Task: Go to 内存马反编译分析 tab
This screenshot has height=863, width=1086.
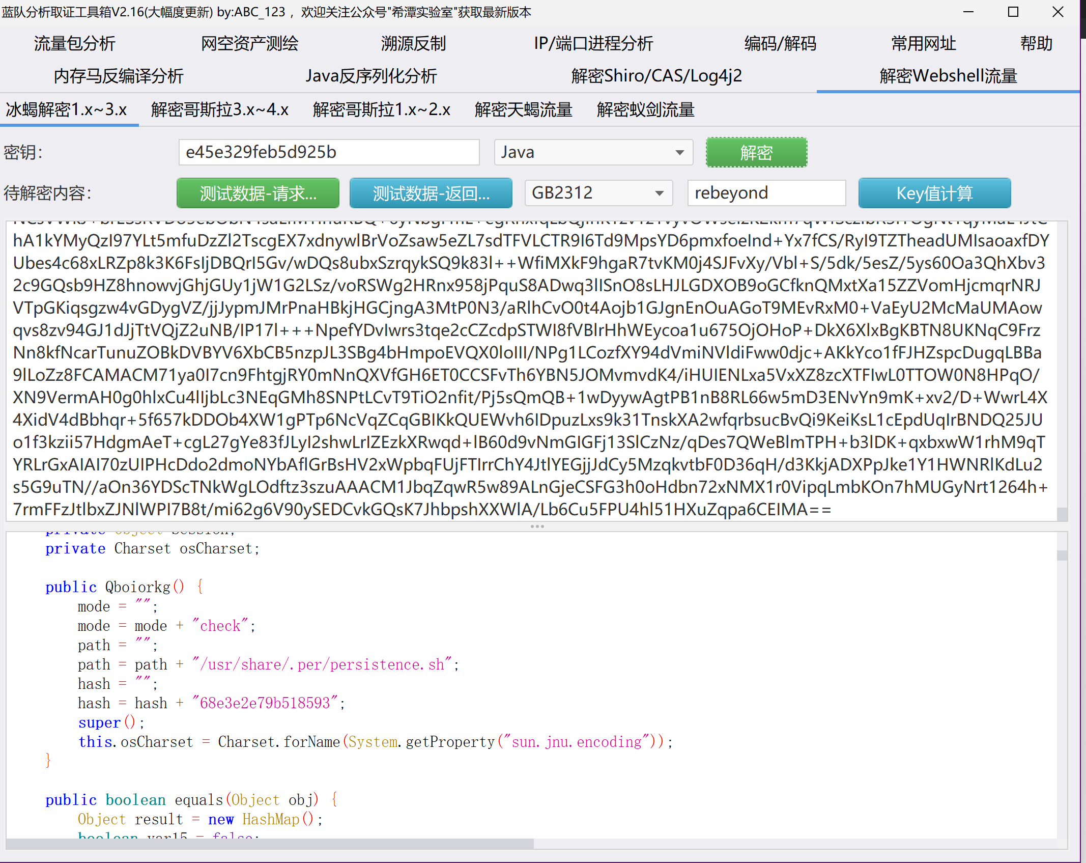Action: tap(118, 76)
